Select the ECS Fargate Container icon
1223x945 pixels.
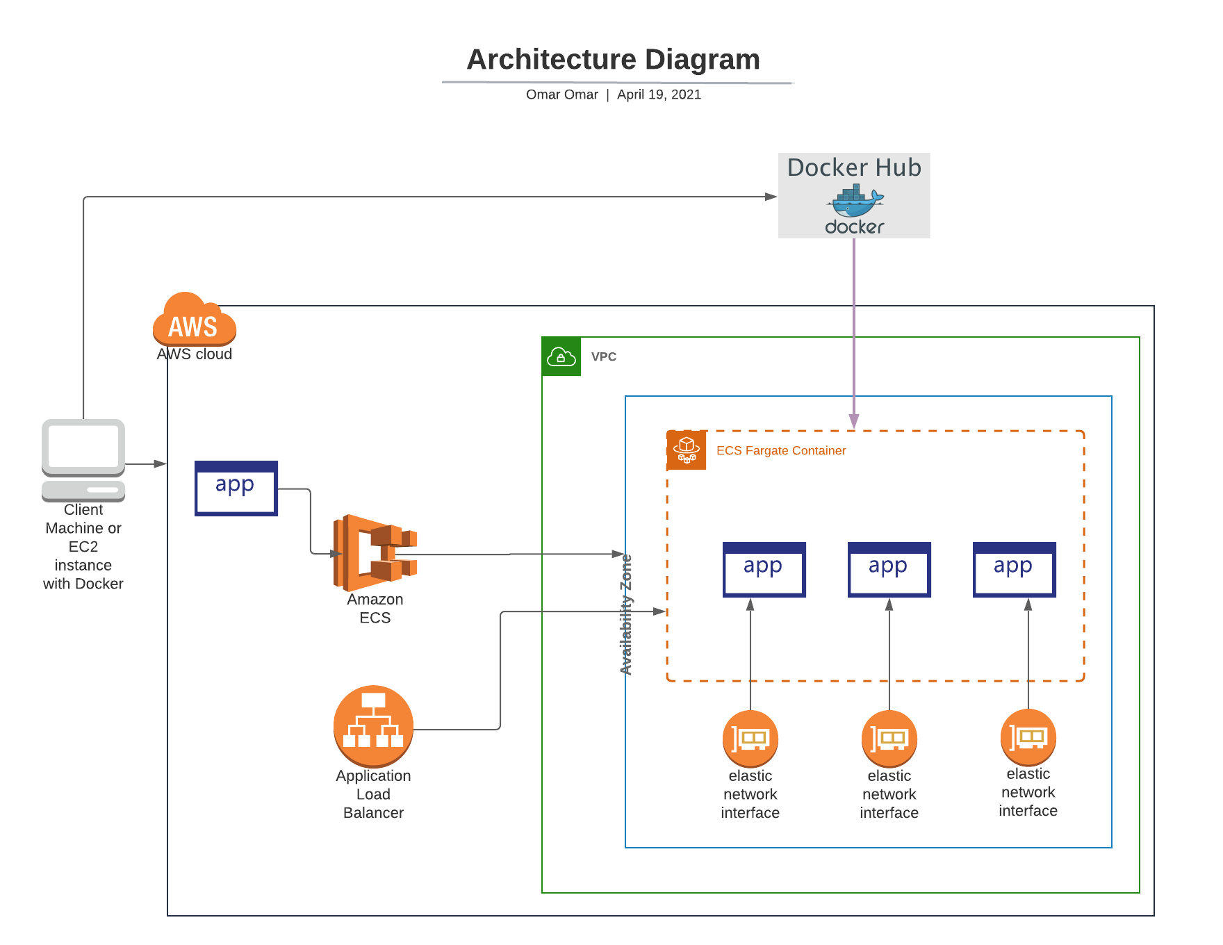pos(687,450)
